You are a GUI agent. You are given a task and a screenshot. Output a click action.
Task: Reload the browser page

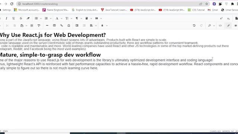point(12,4)
